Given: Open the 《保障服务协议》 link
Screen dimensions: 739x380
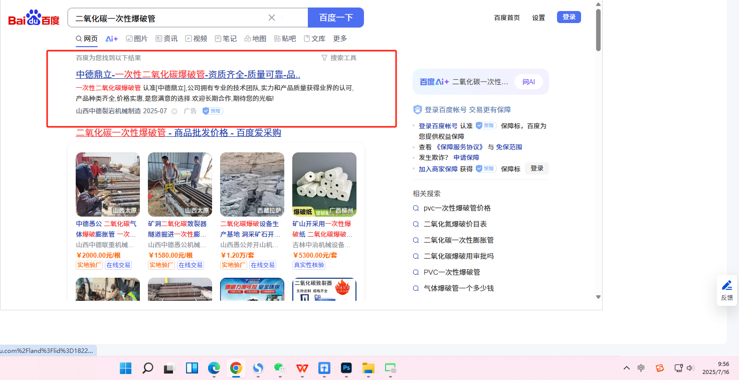Looking at the screenshot, I should (x=460, y=147).
